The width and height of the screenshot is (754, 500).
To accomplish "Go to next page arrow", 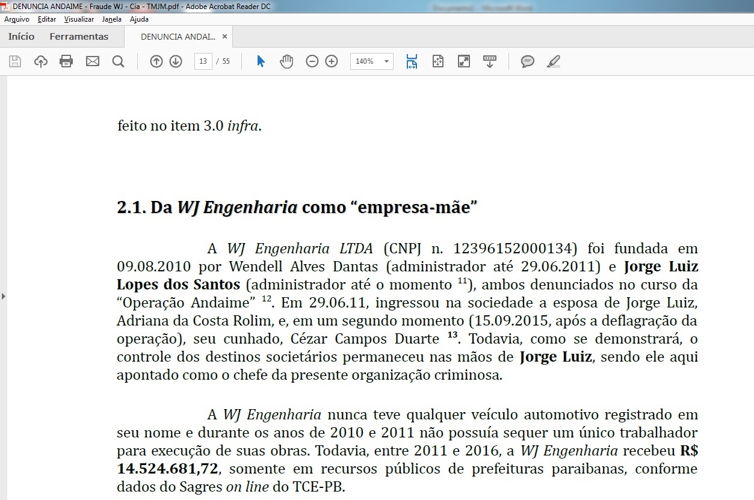I will [x=176, y=61].
